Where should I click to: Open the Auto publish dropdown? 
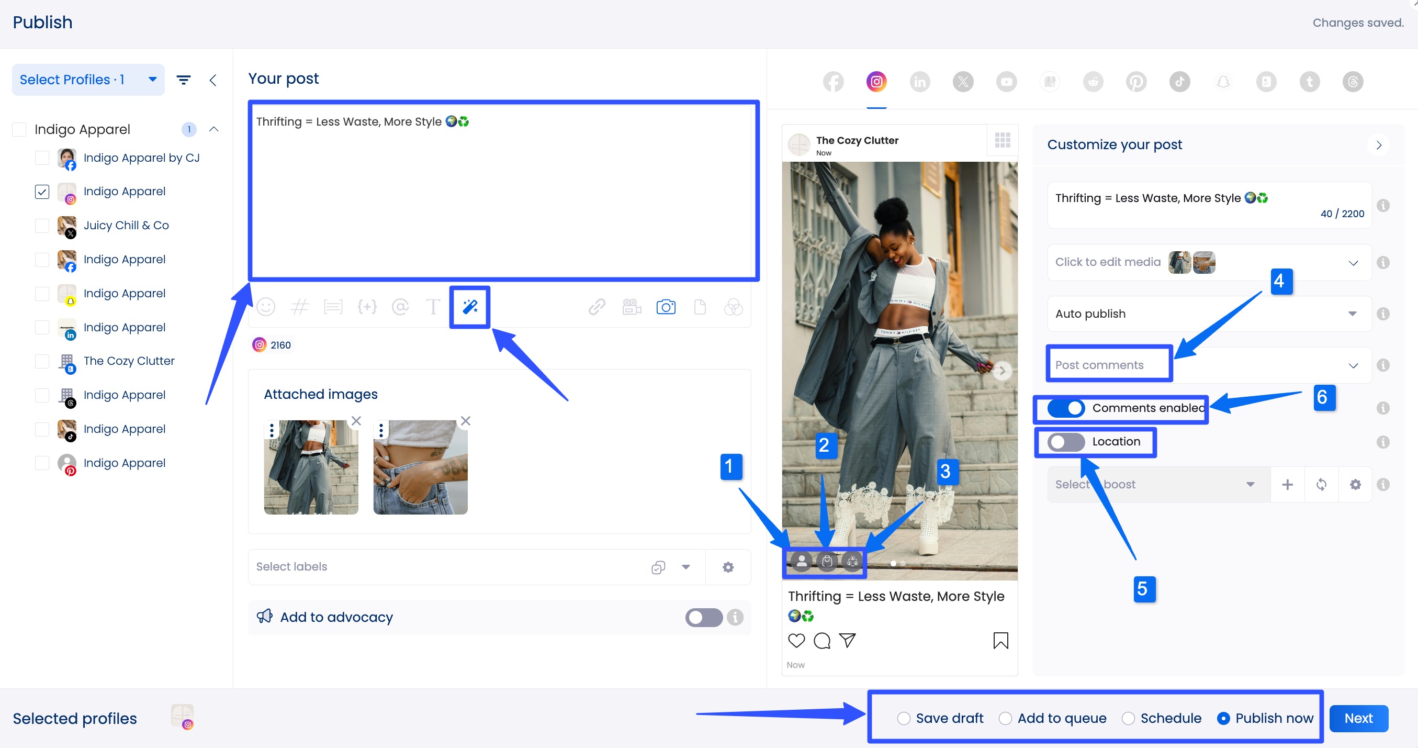click(x=1353, y=314)
